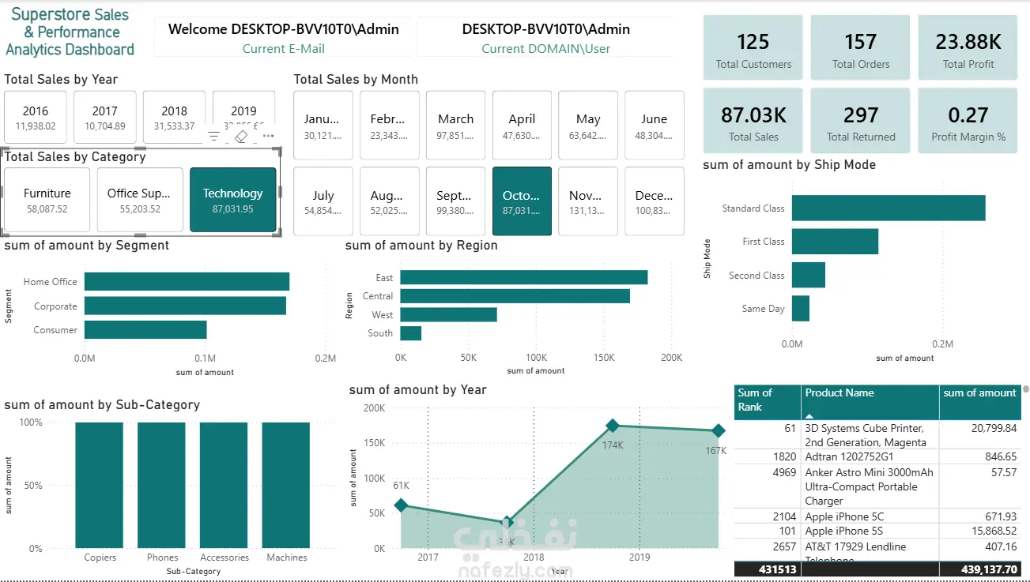Click the filter icon above category slicer
Image resolution: width=1030 pixels, height=582 pixels.
tap(214, 137)
